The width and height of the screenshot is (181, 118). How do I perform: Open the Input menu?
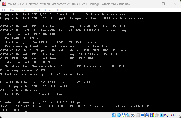click(37, 10)
